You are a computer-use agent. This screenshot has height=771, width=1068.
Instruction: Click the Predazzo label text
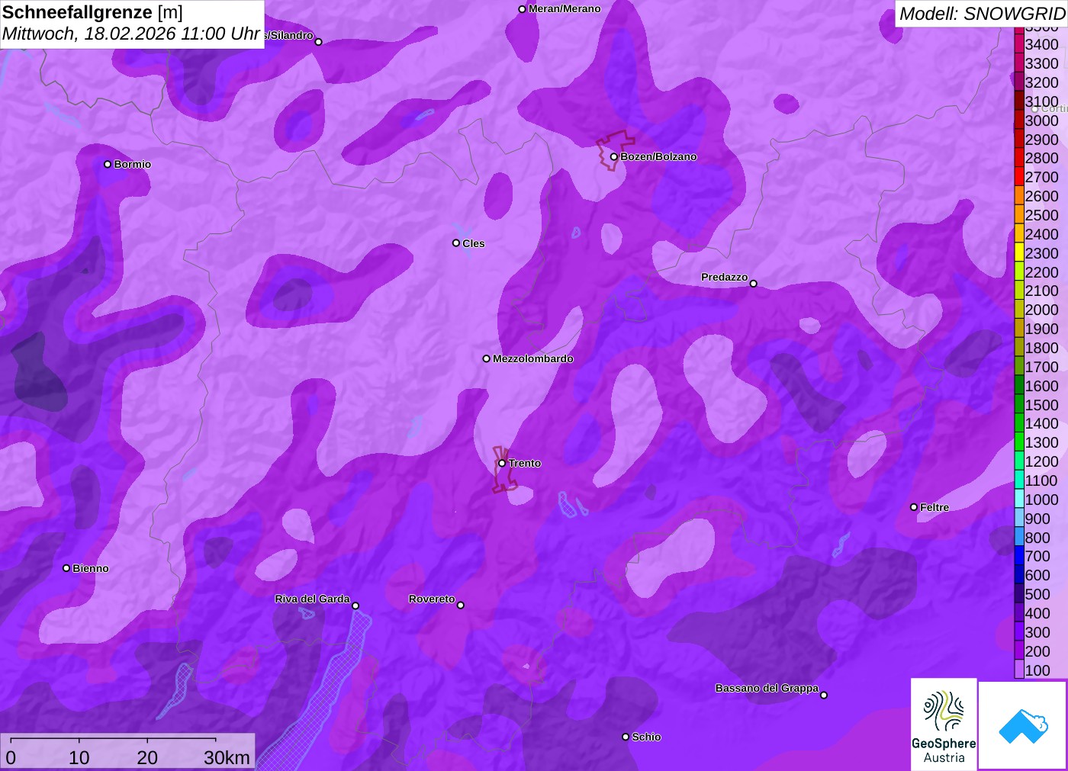point(724,277)
